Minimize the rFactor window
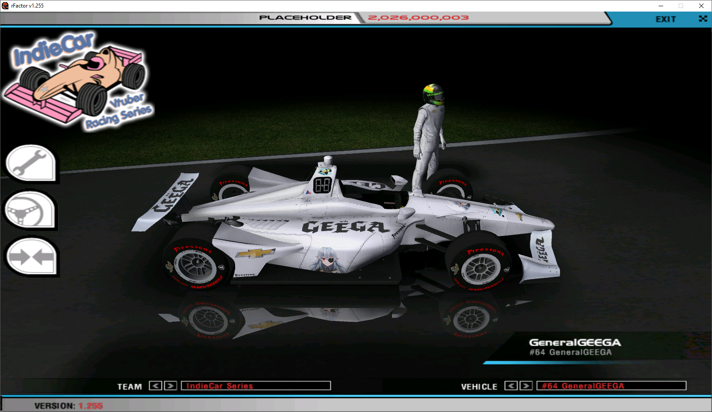Viewport: 712px width, 412px height. [x=661, y=6]
